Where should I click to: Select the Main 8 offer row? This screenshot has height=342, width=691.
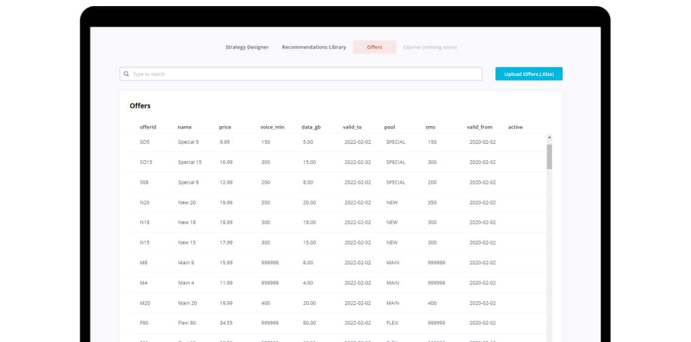(338, 263)
